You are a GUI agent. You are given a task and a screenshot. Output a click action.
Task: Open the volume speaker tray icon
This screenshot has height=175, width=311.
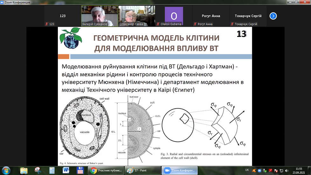click(x=287, y=171)
